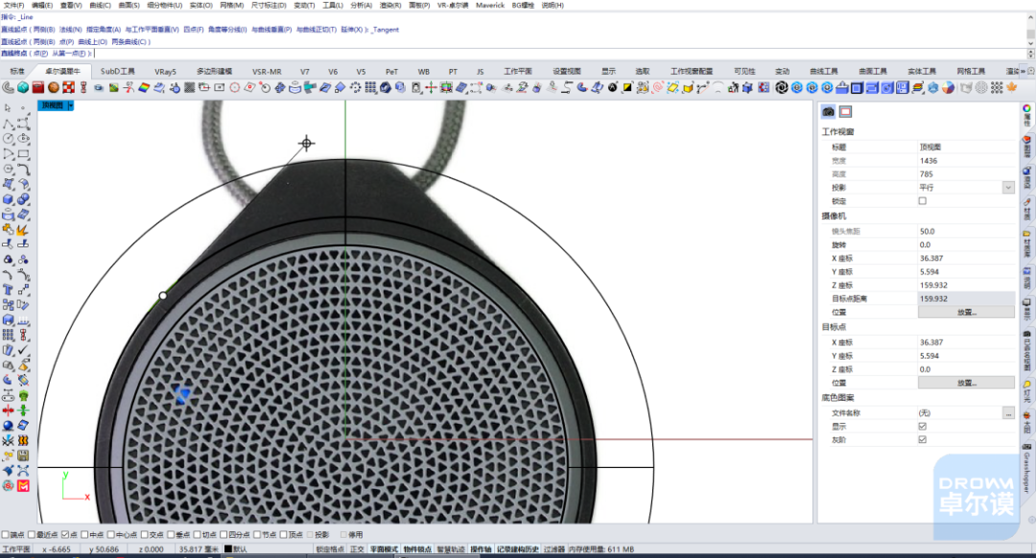Enable the 切点 tangent osnap checkbox

coord(197,534)
